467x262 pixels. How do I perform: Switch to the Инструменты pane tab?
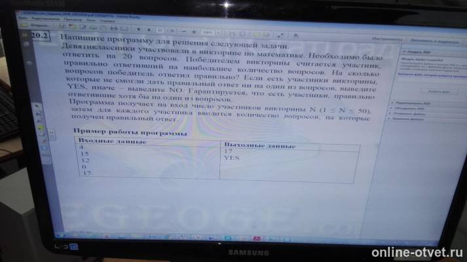(x=387, y=39)
